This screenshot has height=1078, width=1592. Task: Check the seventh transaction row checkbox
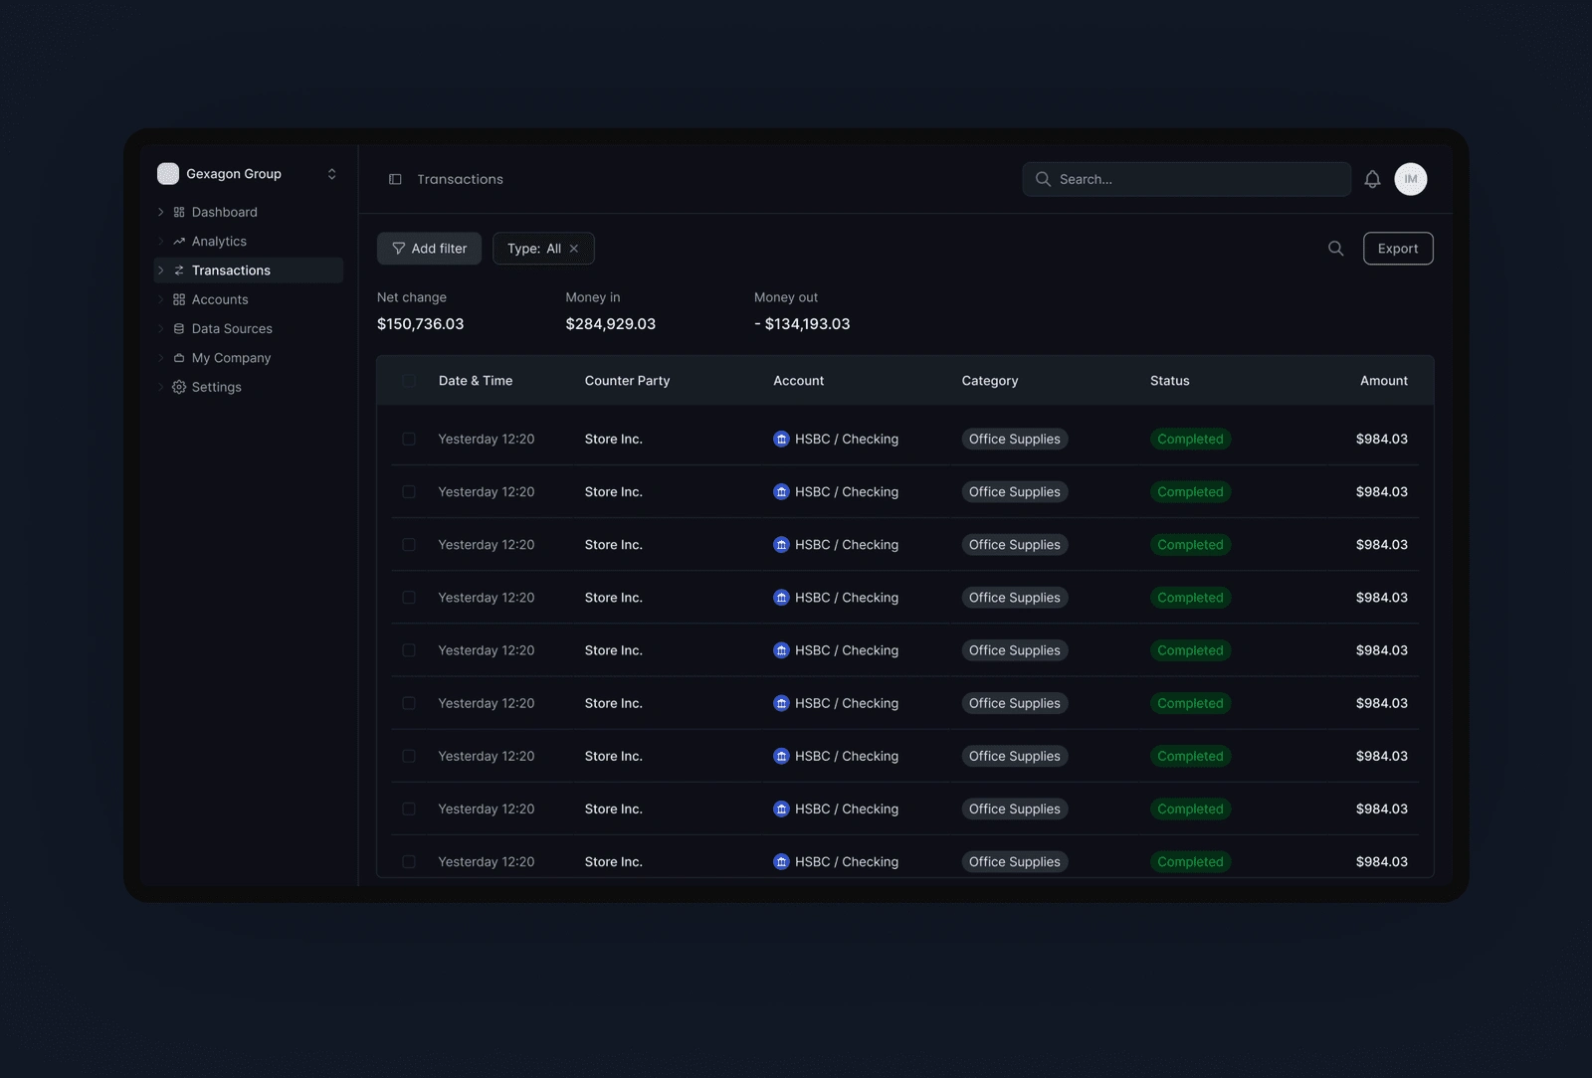409,756
